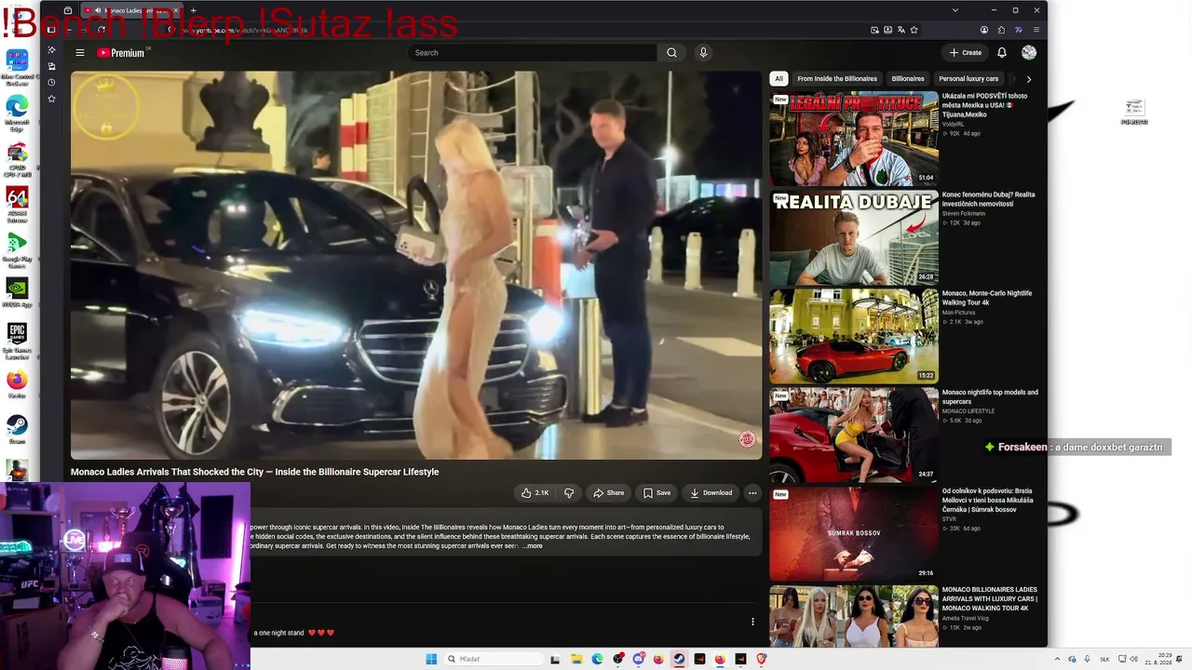Bookmark this page with the star icon

coord(914,30)
